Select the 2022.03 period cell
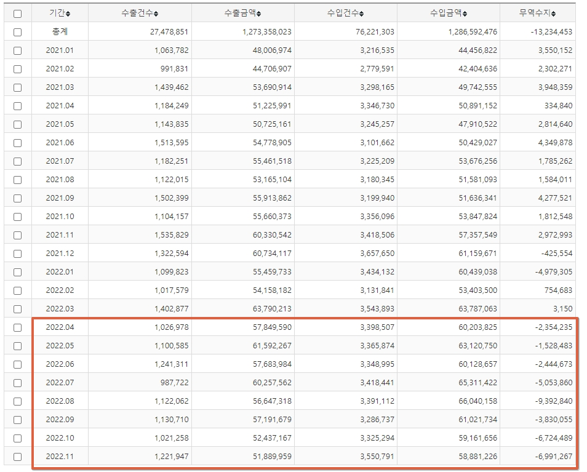This screenshot has width=587, height=472. (x=60, y=309)
